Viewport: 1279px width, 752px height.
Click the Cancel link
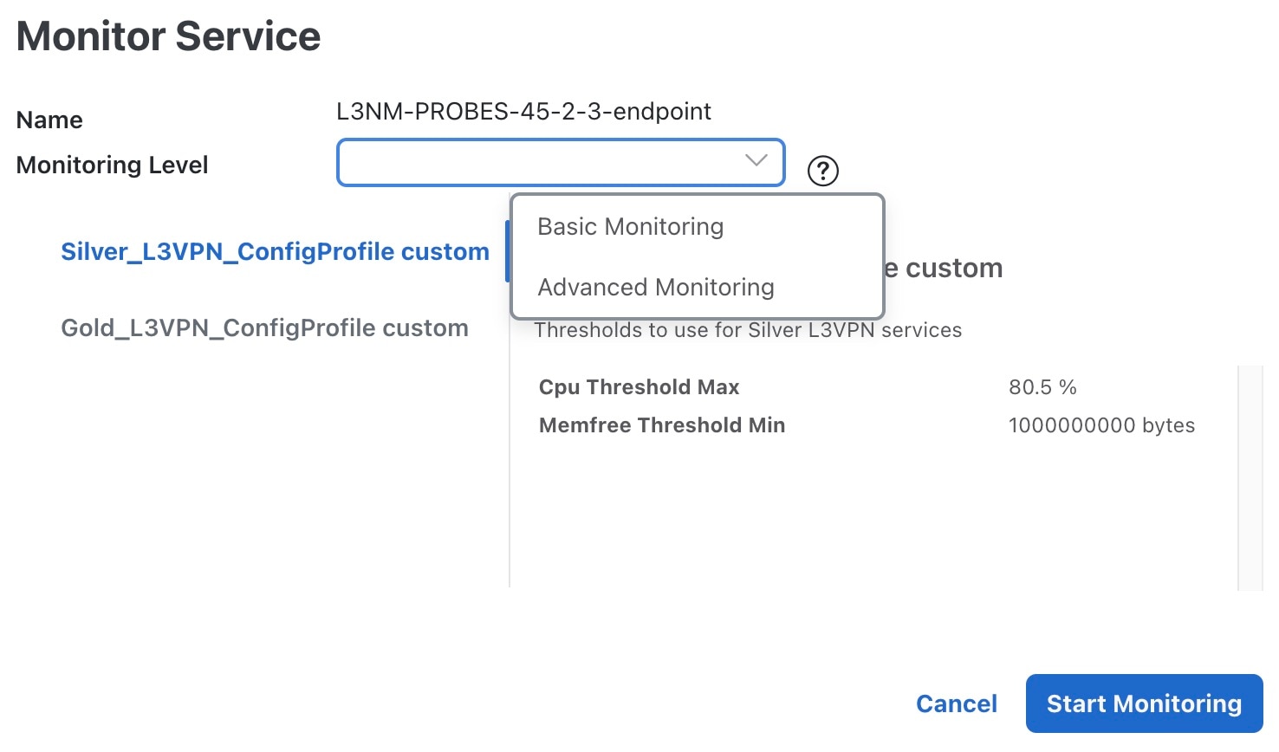pos(956,703)
